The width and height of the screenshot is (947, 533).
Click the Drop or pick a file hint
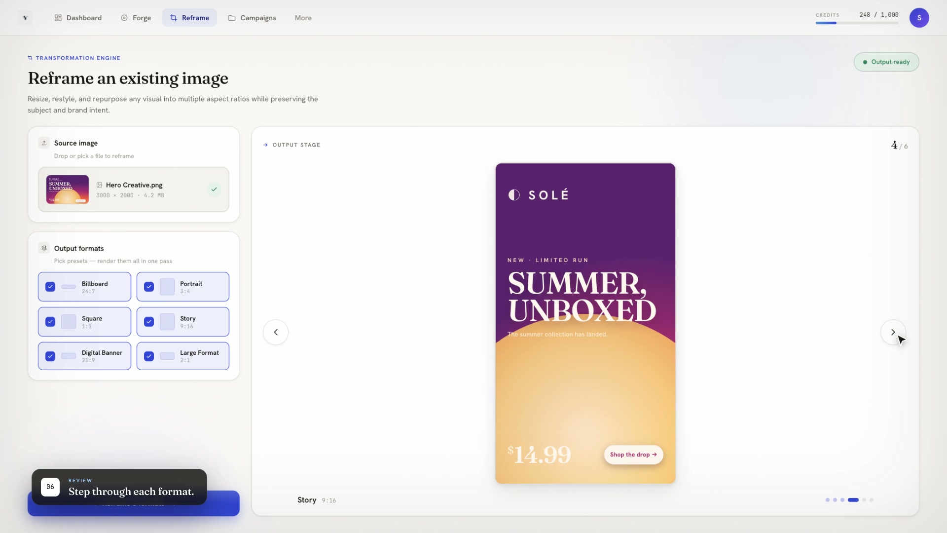pyautogui.click(x=94, y=156)
